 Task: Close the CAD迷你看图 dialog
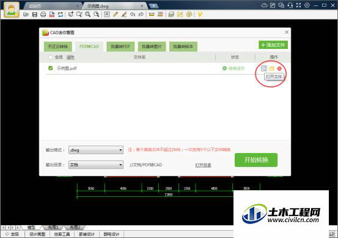click(287, 32)
